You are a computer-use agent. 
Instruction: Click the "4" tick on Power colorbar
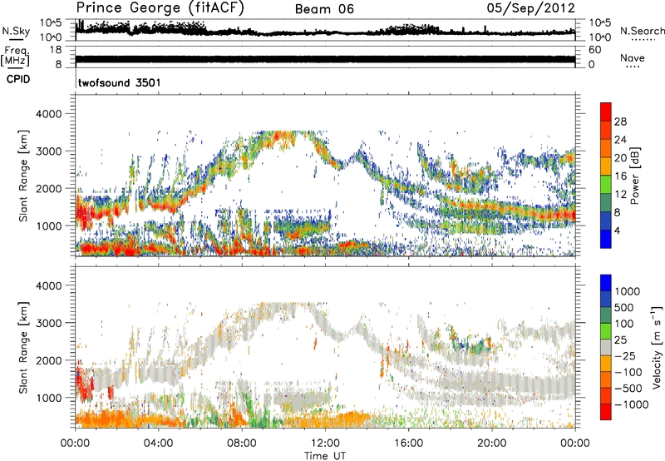[x=618, y=230]
